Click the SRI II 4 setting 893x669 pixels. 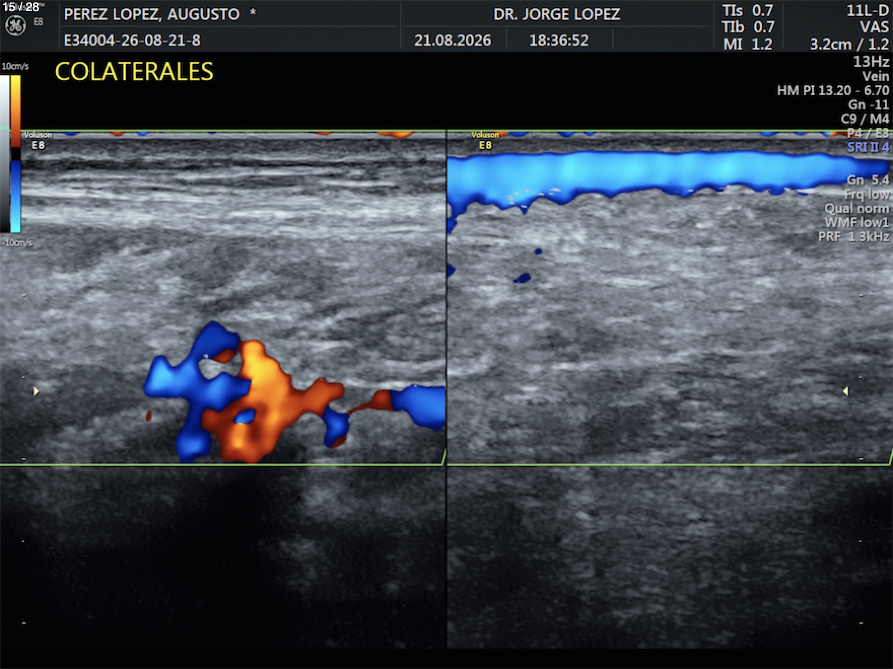click(868, 147)
